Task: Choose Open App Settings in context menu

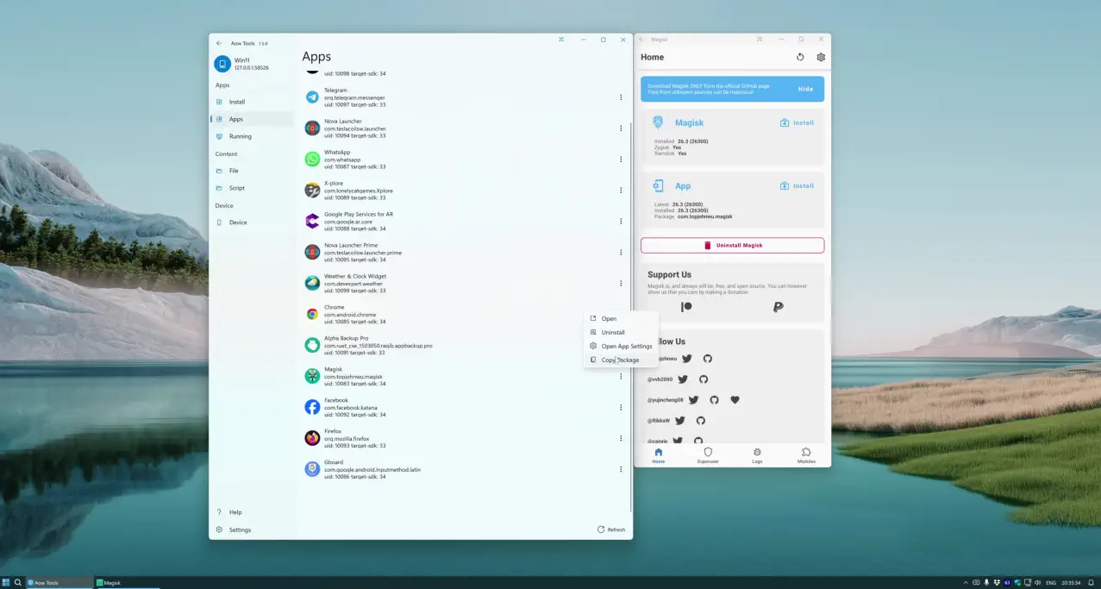Action: [626, 346]
